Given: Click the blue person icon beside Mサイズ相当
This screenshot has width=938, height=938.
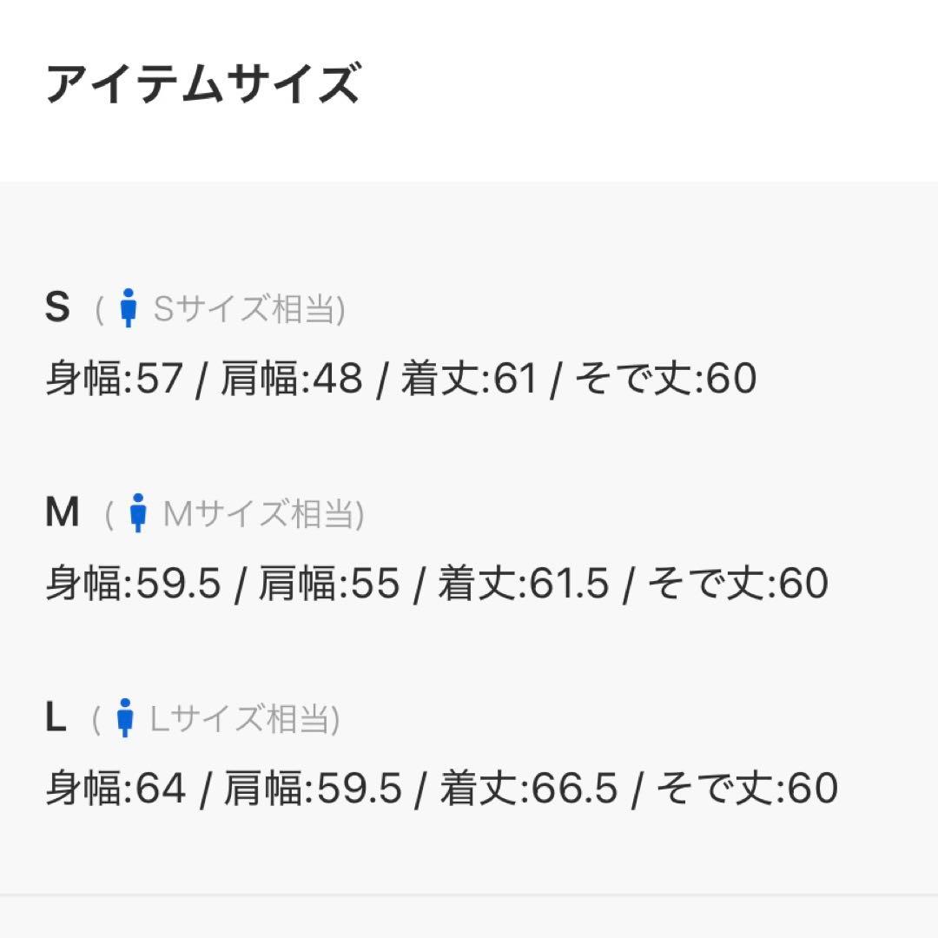Looking at the screenshot, I should click(137, 513).
